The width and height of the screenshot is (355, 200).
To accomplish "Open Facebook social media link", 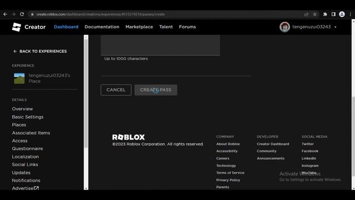I will pos(310,151).
